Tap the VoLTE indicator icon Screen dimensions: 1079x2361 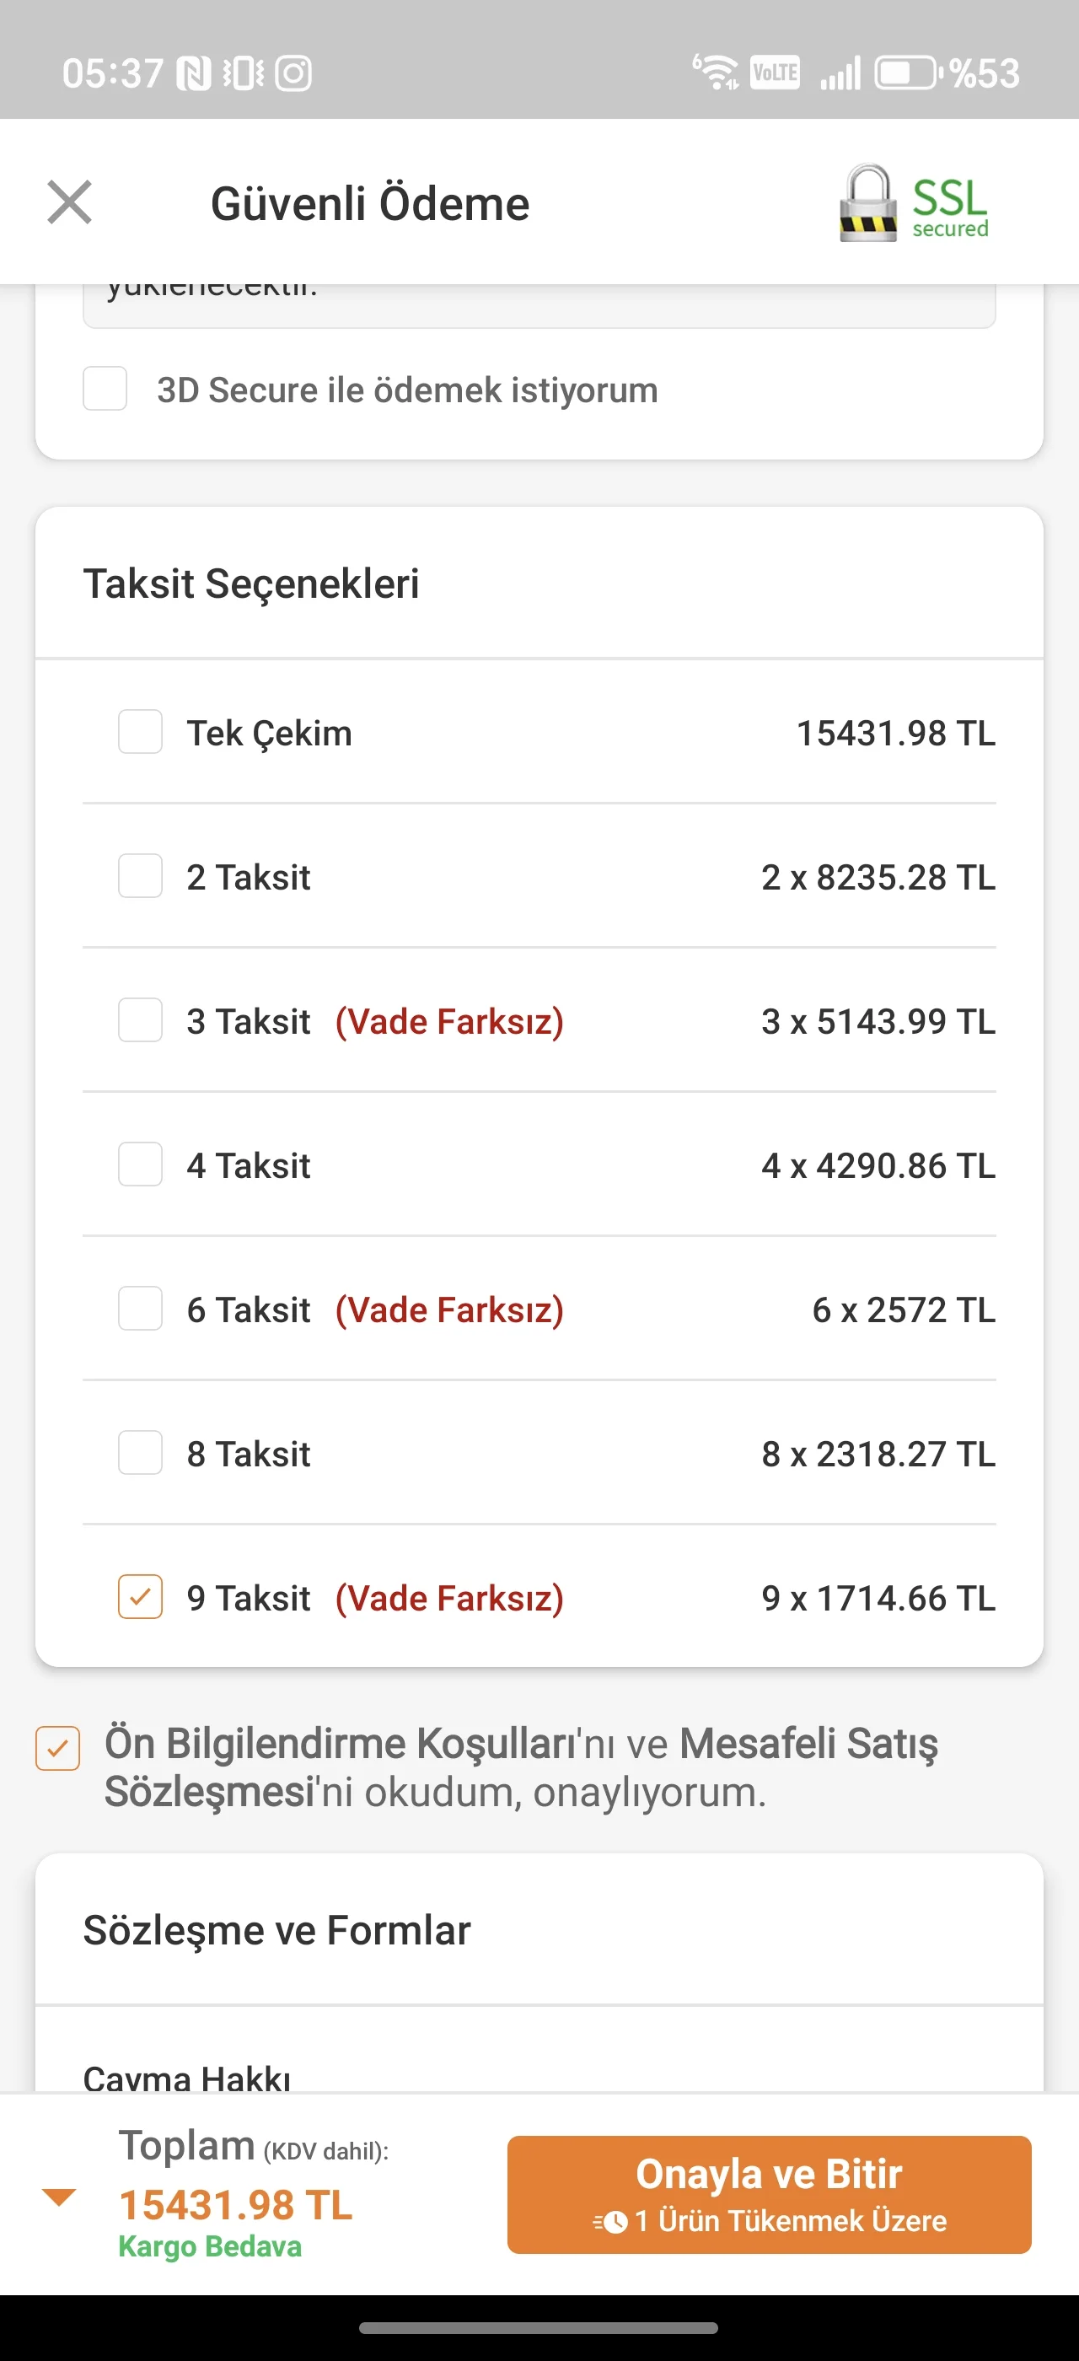(775, 73)
